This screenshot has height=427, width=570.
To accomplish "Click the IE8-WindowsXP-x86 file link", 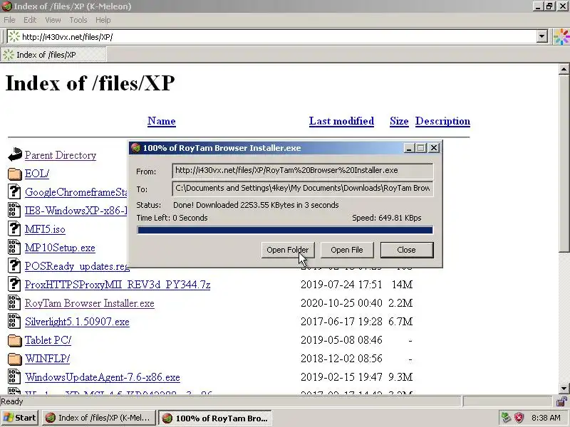I will 76,211.
